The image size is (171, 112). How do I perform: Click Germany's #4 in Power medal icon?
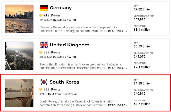coord(41,15)
